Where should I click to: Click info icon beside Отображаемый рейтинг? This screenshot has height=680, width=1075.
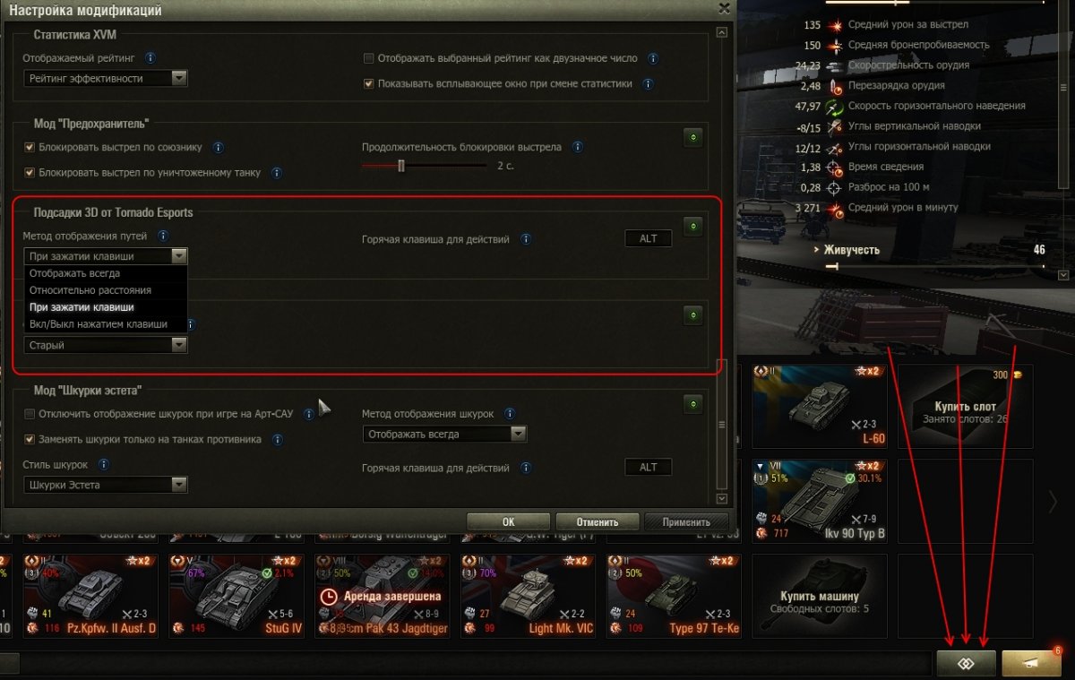pyautogui.click(x=150, y=58)
